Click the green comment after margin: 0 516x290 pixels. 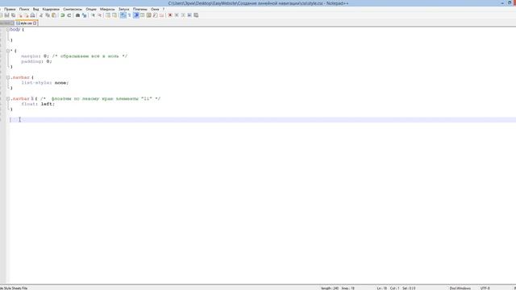tap(89, 56)
